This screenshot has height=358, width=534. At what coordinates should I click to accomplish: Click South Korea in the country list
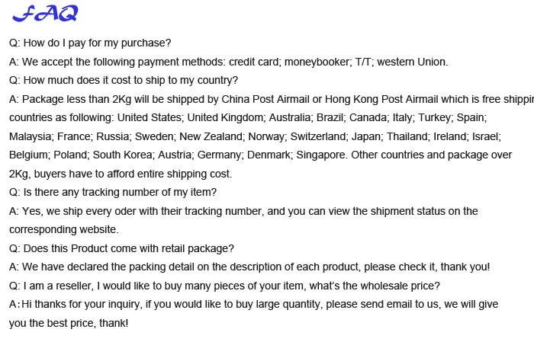(x=122, y=155)
